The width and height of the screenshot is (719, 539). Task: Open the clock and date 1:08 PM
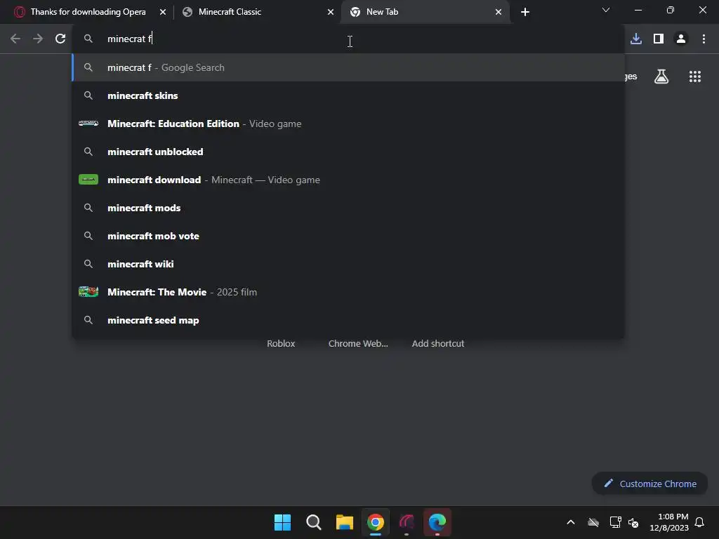pyautogui.click(x=669, y=522)
